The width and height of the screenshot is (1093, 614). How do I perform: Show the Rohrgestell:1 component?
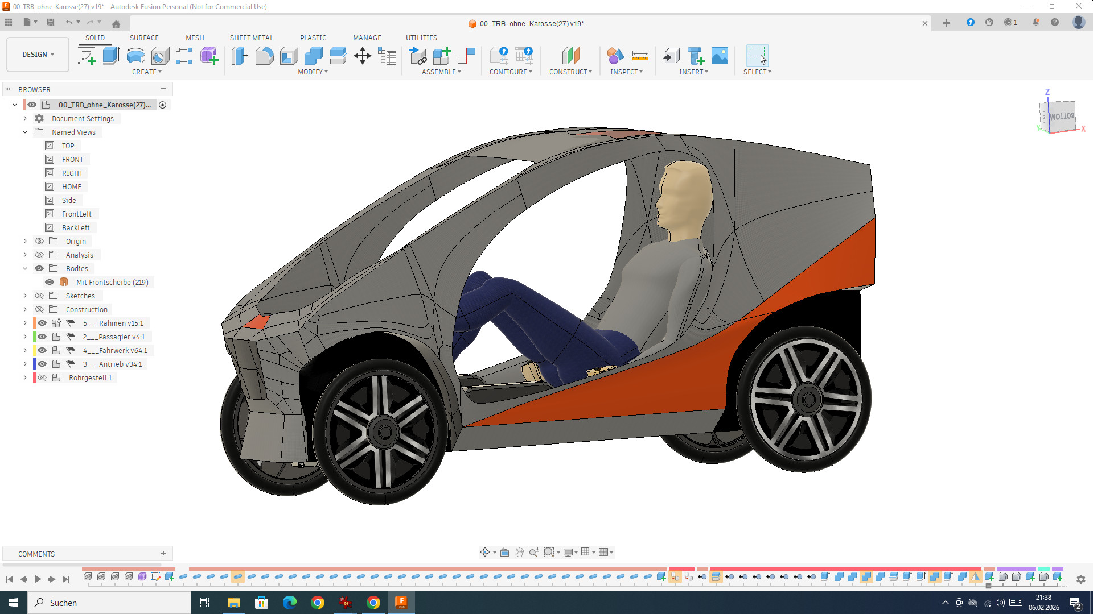[42, 377]
